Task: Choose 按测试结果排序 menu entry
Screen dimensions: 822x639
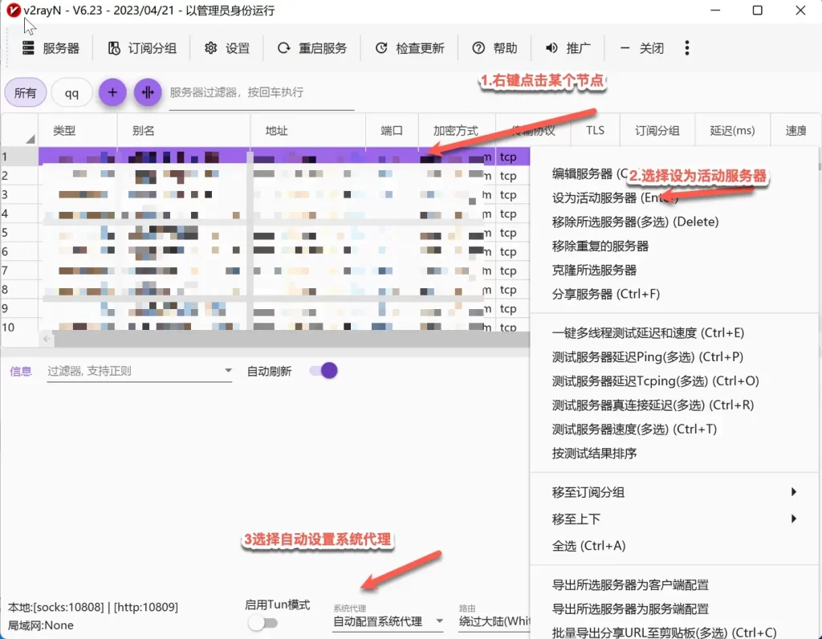Action: [x=674, y=454]
